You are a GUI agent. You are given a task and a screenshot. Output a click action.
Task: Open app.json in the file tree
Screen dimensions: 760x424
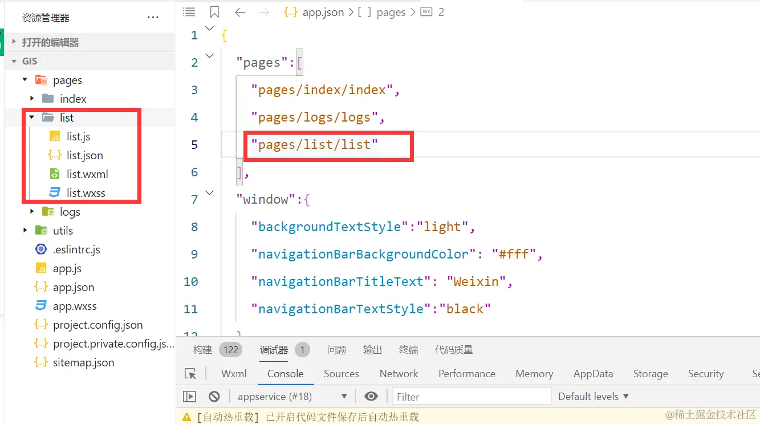point(74,287)
